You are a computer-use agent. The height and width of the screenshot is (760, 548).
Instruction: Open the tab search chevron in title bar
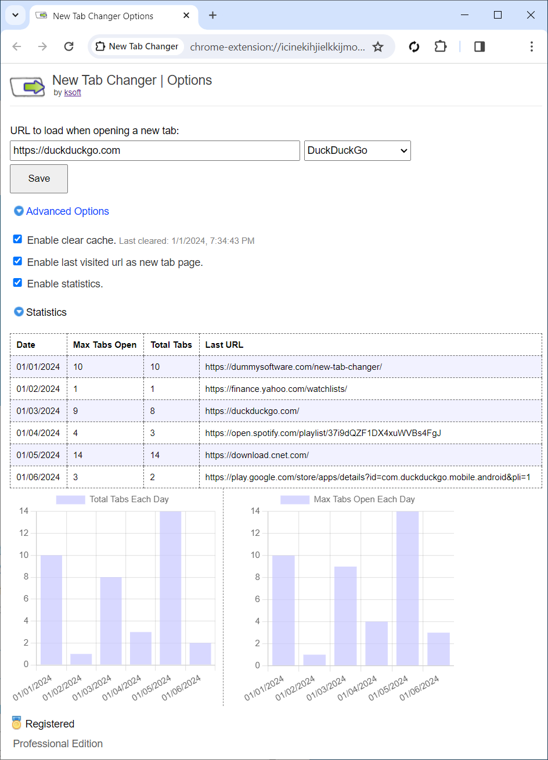click(16, 16)
